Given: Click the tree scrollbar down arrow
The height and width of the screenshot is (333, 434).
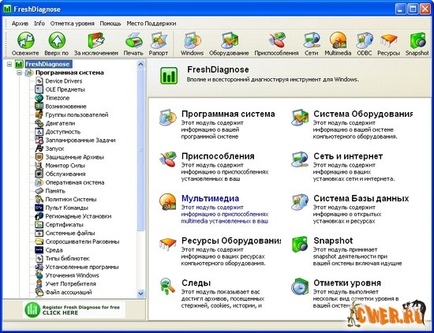Looking at the screenshot, I should (x=140, y=293).
